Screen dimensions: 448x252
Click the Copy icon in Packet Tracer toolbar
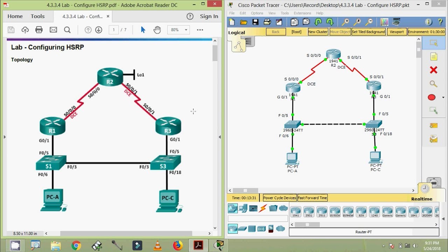tap(294, 22)
